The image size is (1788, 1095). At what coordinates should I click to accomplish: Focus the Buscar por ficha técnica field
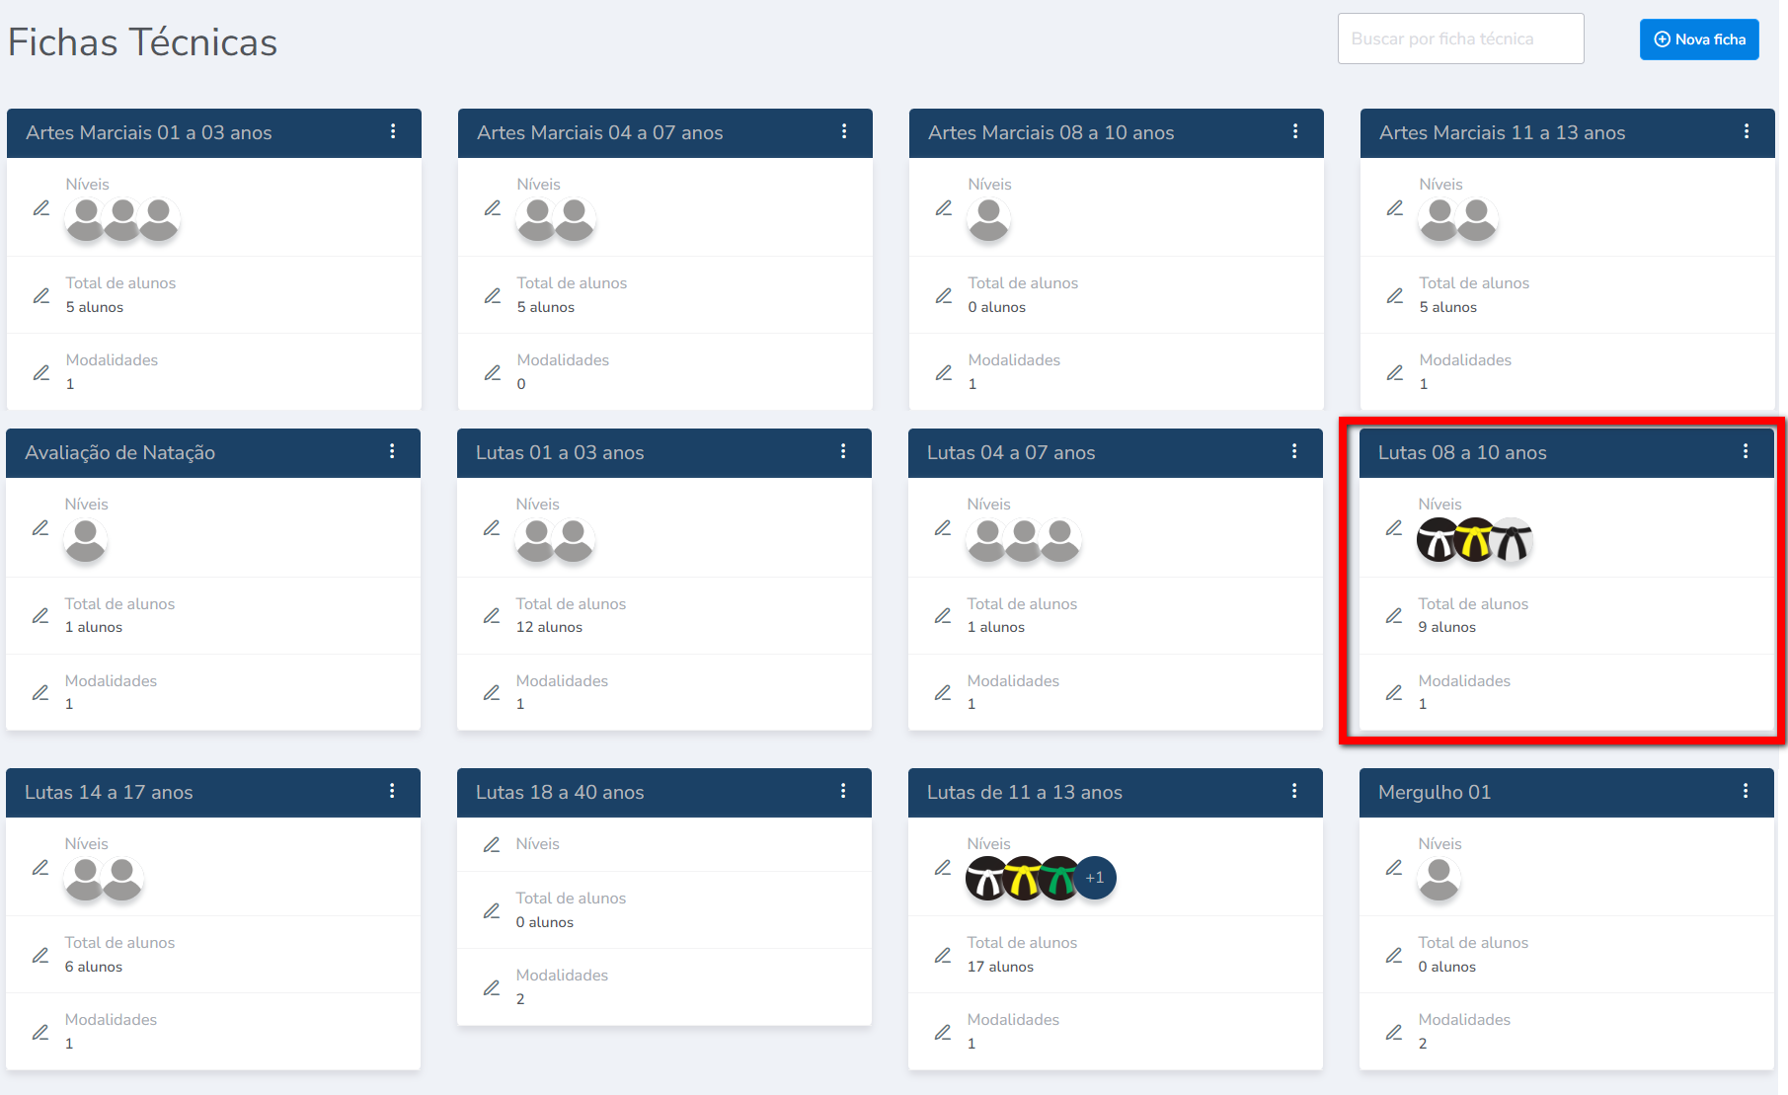[x=1460, y=39]
